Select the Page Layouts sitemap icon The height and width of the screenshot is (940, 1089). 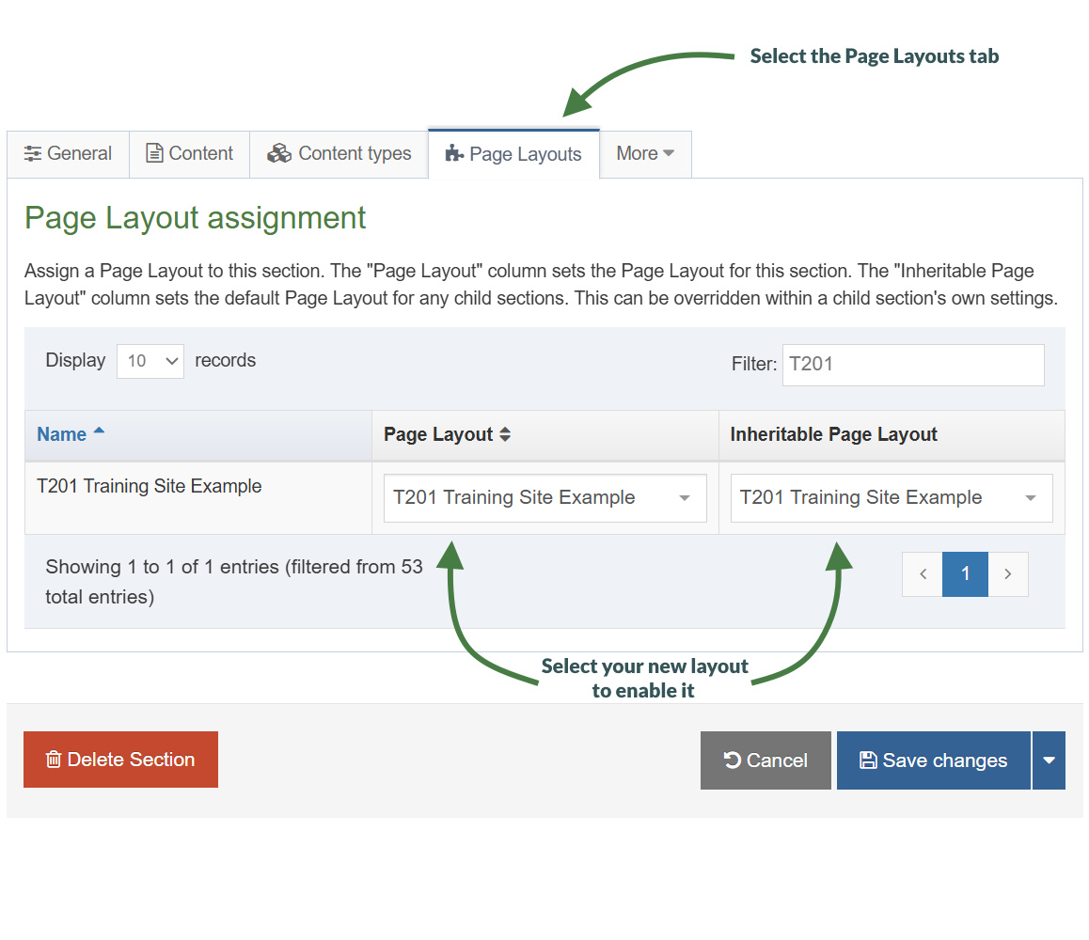point(457,153)
